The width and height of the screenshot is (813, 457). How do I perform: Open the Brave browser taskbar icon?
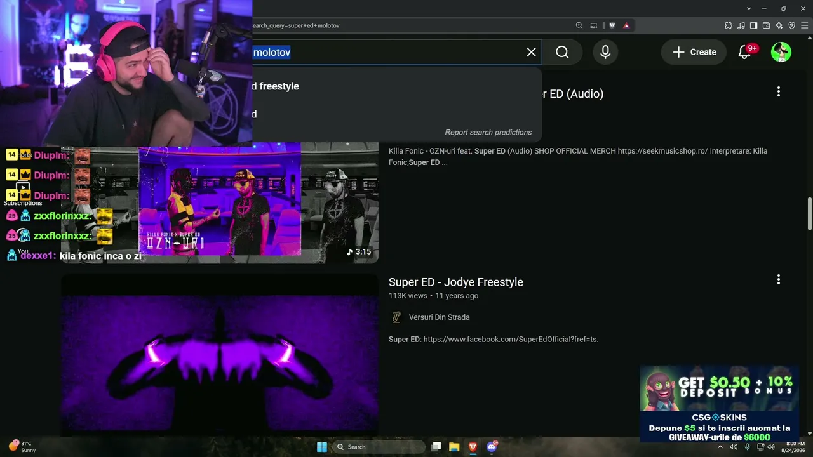click(473, 447)
